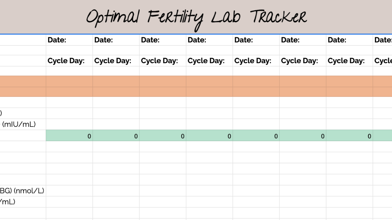
Task: Click the upper orange row in label column
Action: (23, 82)
